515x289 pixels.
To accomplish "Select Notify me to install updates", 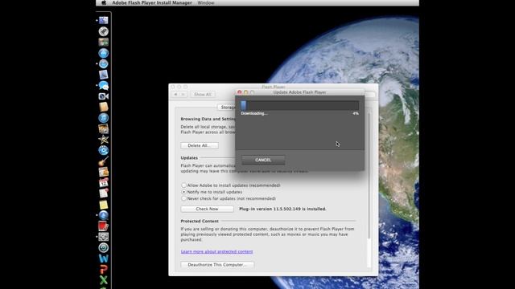I will point(184,192).
